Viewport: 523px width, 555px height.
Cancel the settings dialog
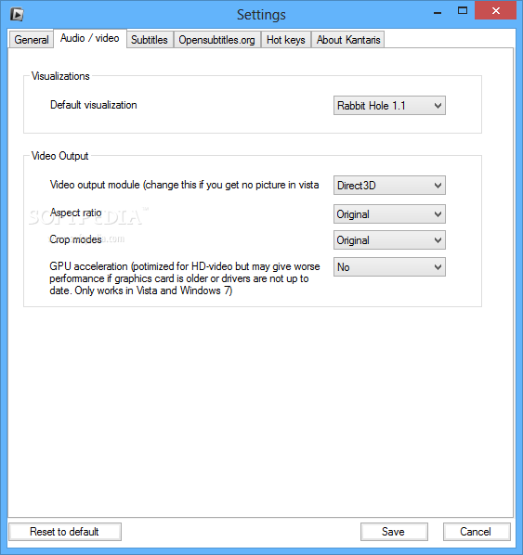pos(477,532)
